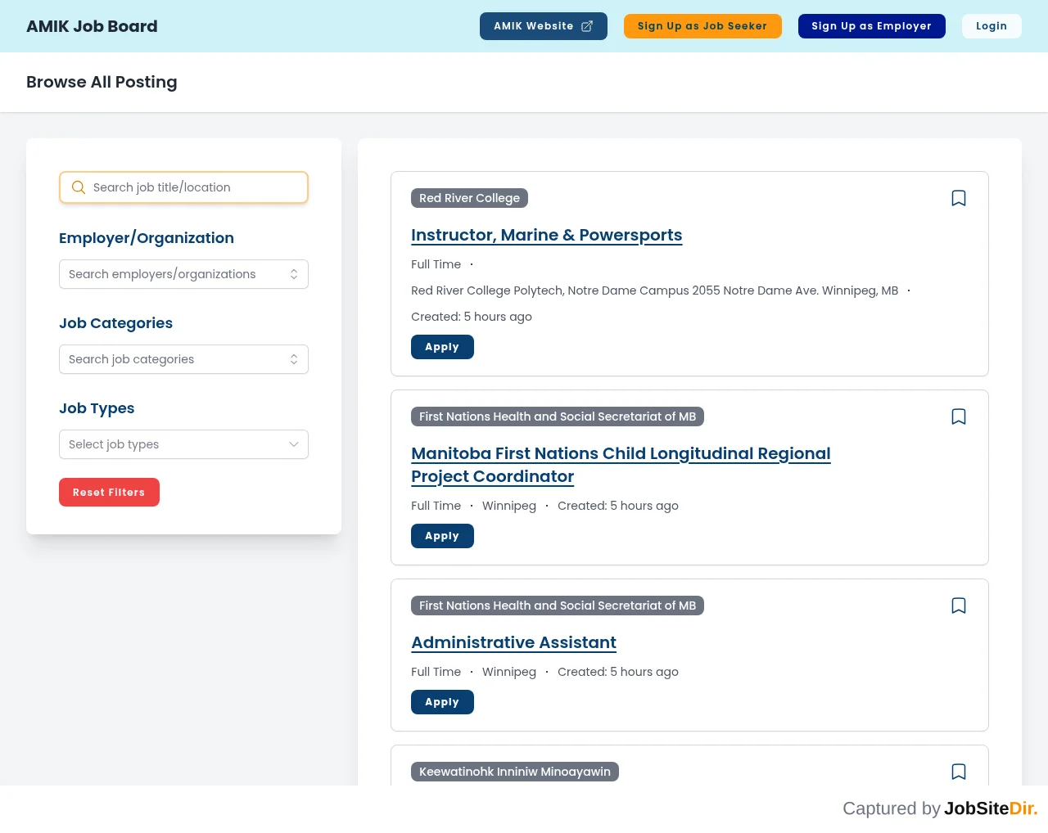Click the Browse All Posting heading
Screen dimensions: 1048x833
[102, 82]
